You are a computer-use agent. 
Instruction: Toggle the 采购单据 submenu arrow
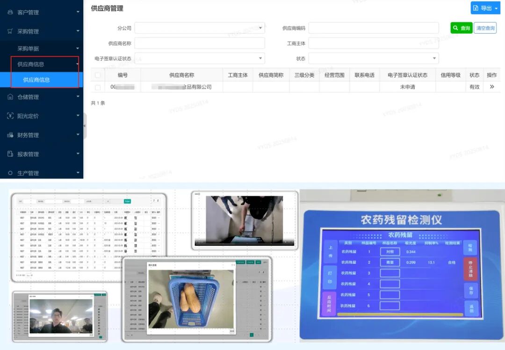[78, 48]
